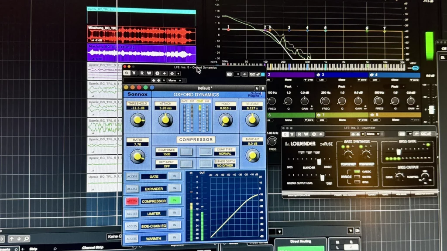Open the Mono dropdown in Oxford Dynamics header

(x=175, y=81)
